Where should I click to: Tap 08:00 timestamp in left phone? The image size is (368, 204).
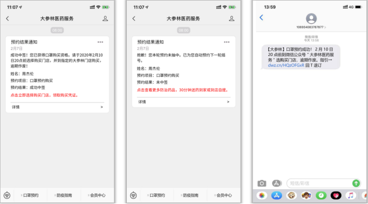tap(57, 31)
